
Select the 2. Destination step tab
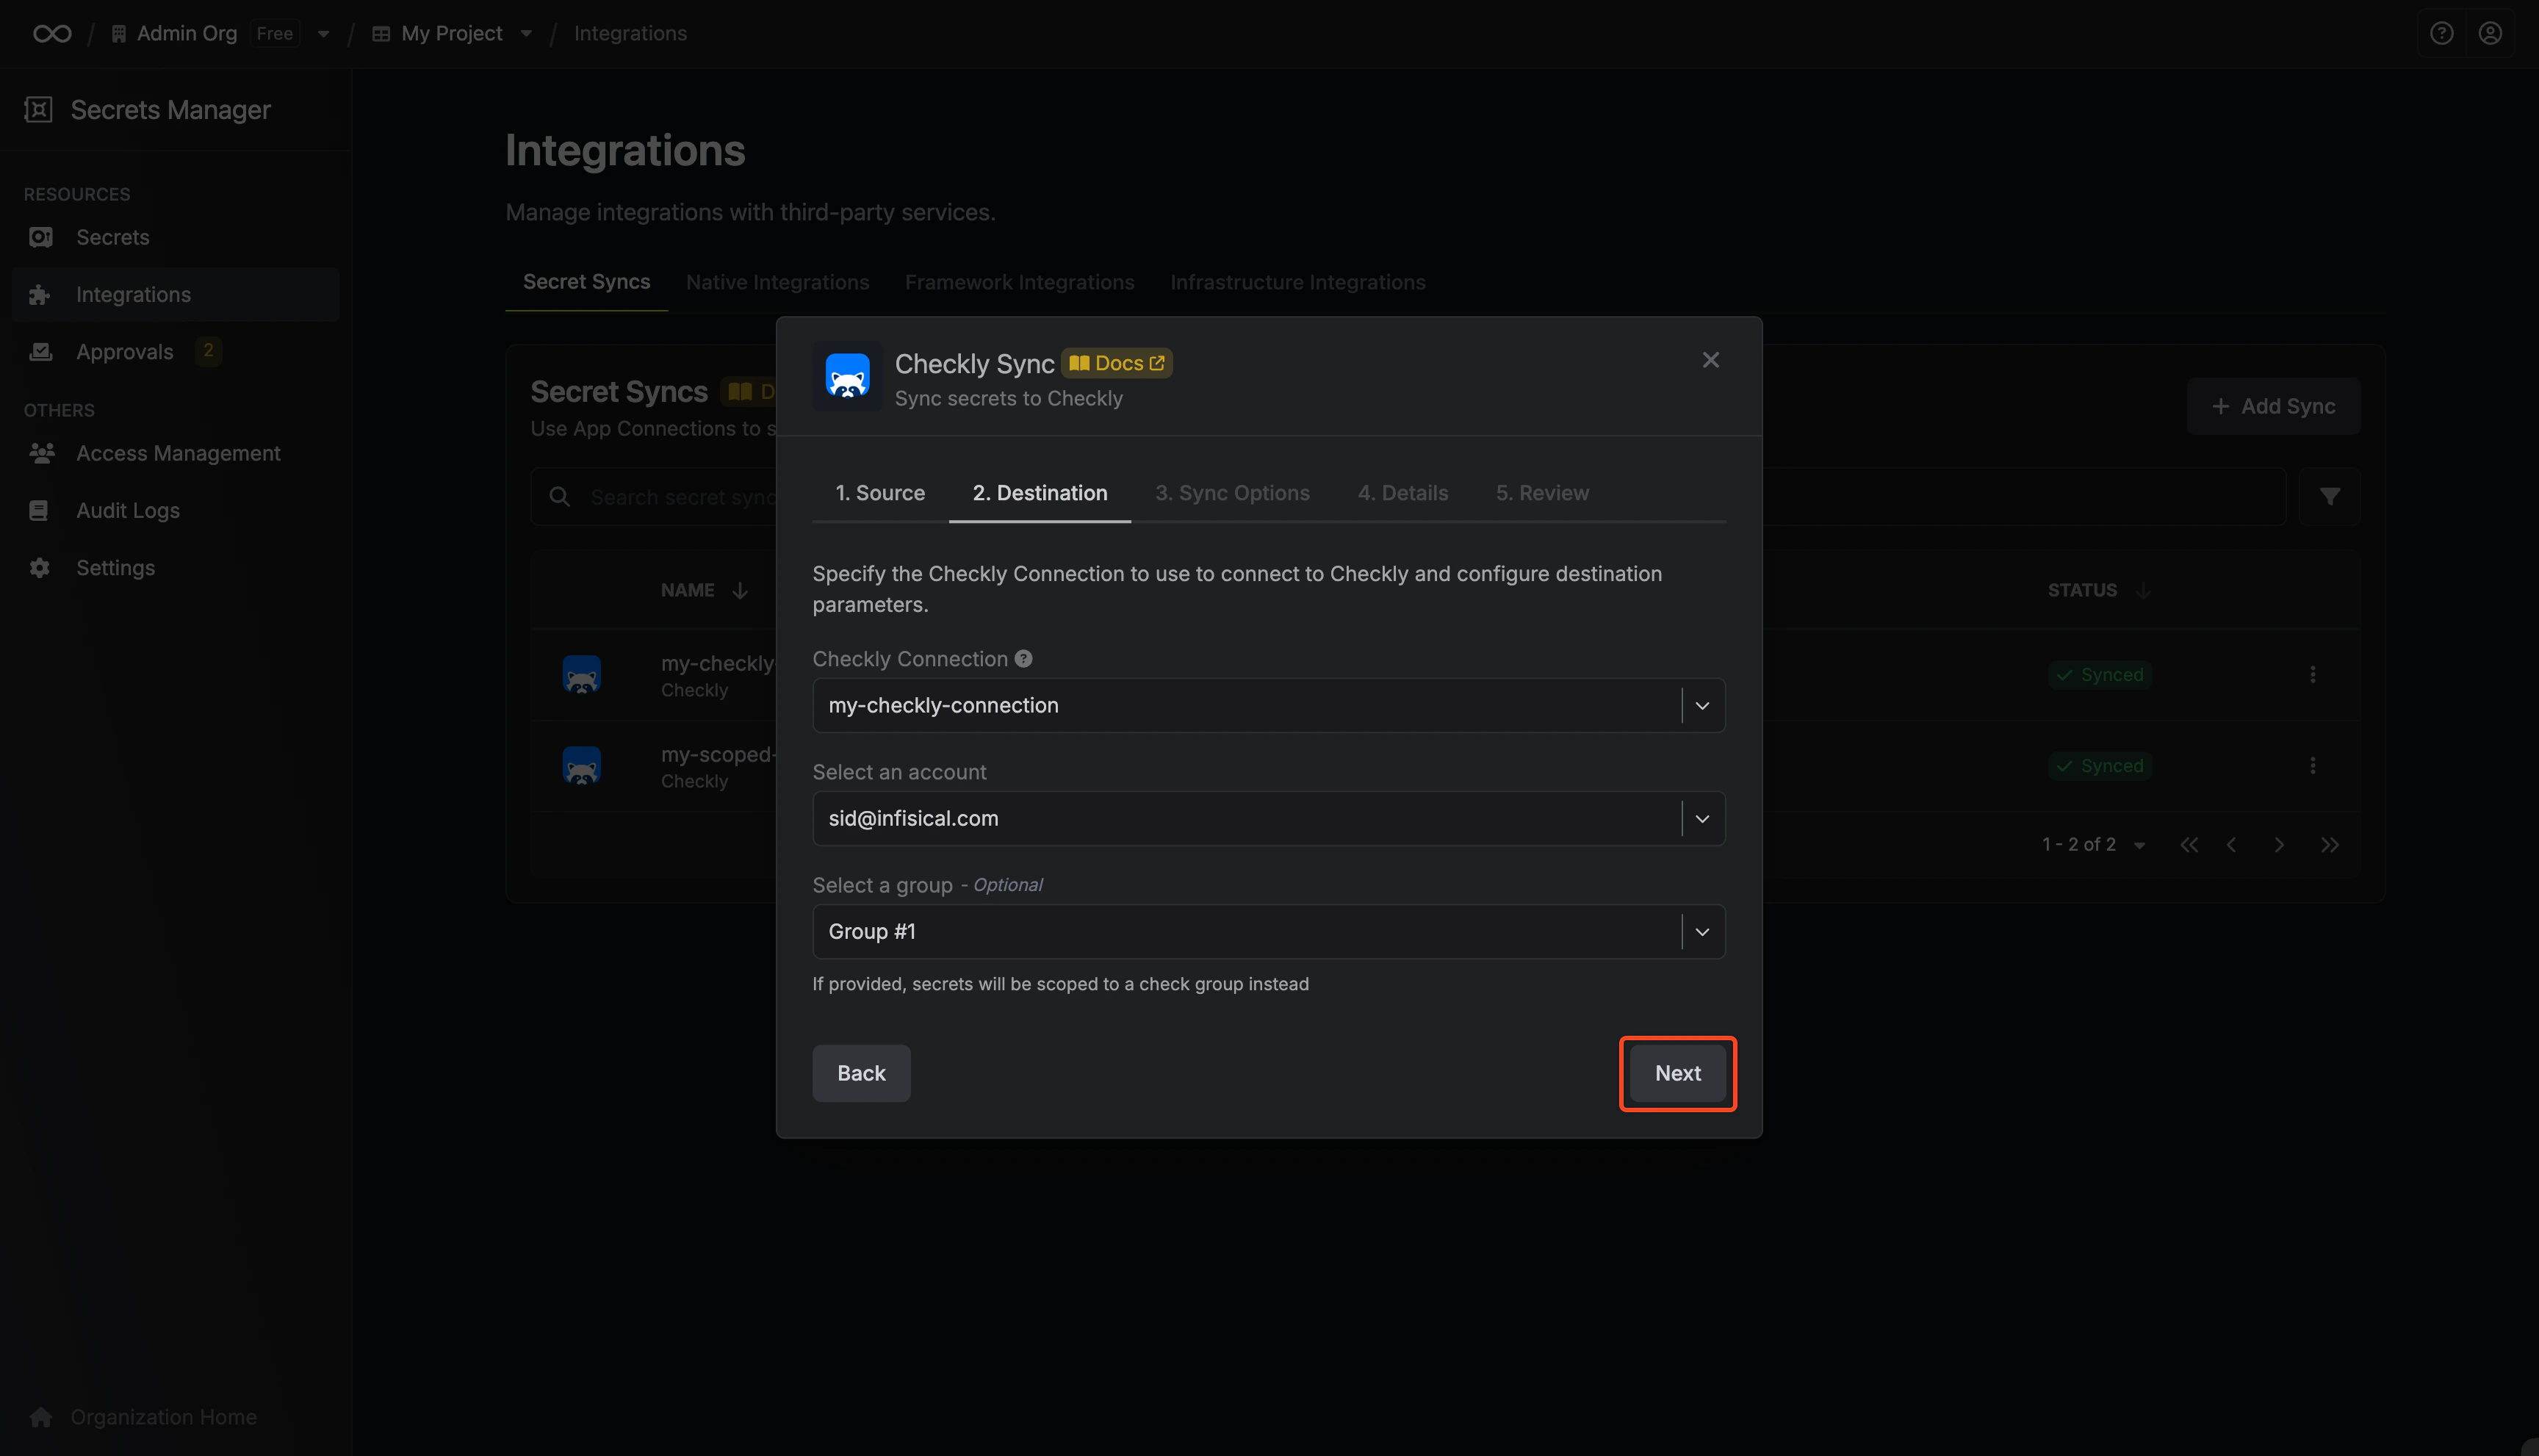[1039, 493]
